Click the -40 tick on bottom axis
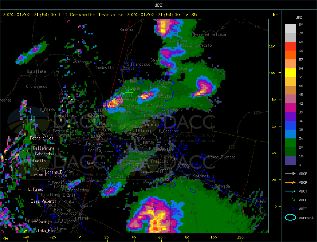This screenshot has width=317, height=242. click(26, 237)
